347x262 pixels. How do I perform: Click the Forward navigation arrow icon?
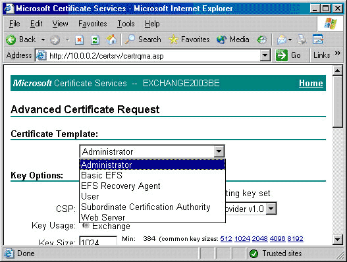click(x=55, y=40)
